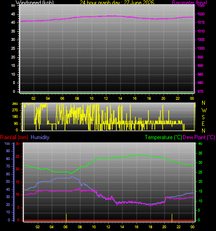Click the red "Rainfall (mm)" legend label
216x231 pixels.
[x=14, y=137]
